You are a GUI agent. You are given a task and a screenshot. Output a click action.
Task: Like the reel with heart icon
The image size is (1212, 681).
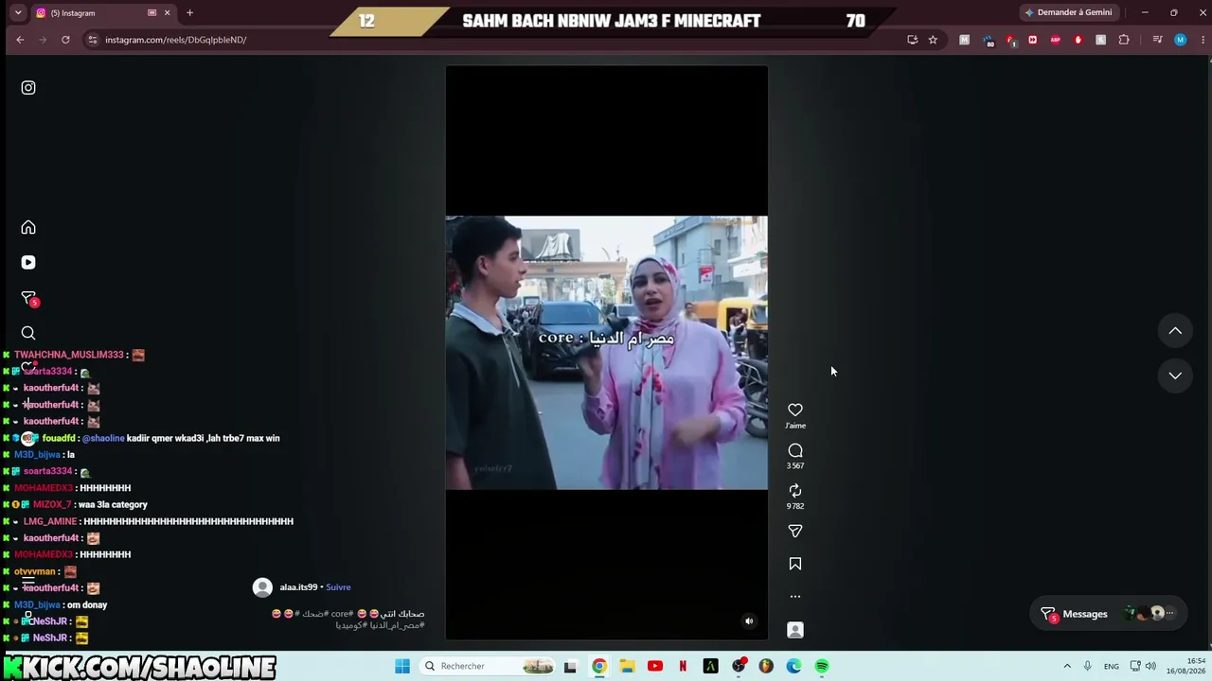pos(795,410)
